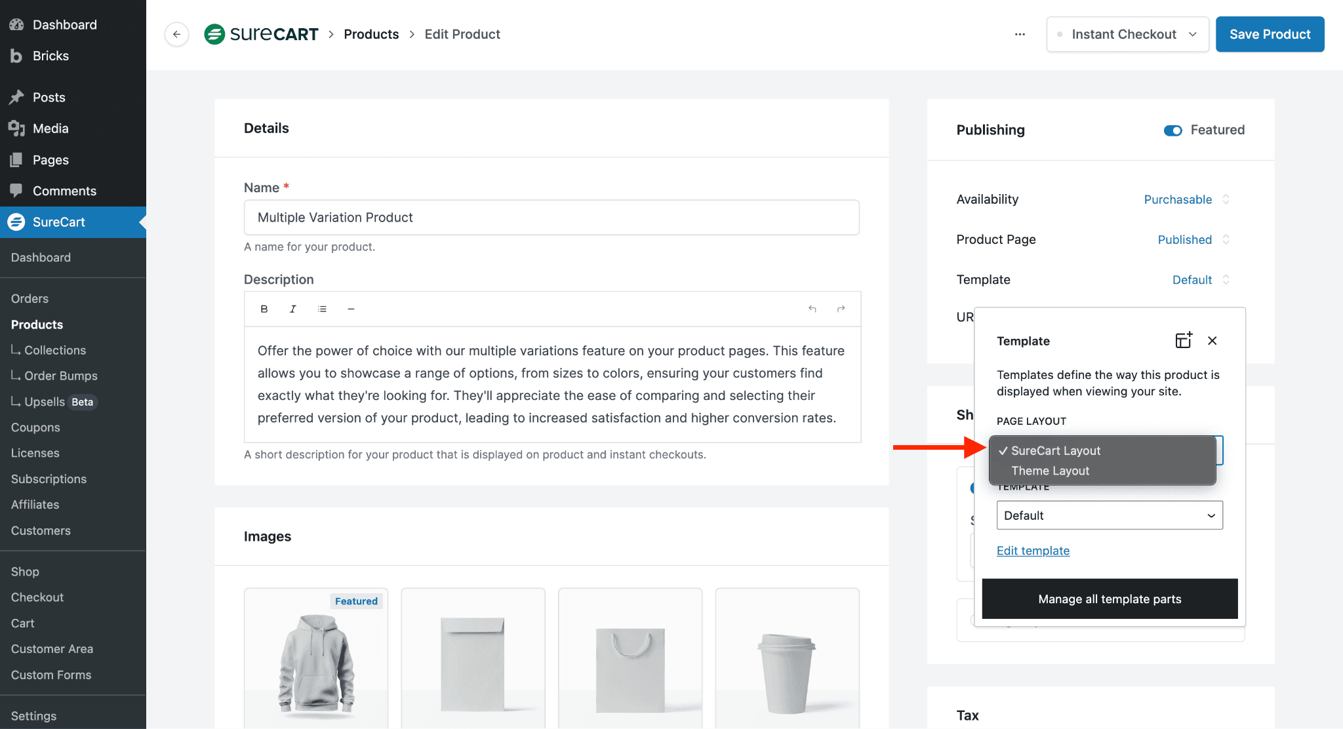Click the bold formatting icon

264,309
